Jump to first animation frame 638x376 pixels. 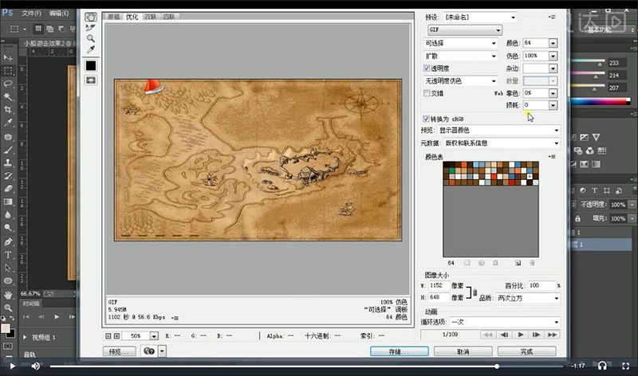pyautogui.click(x=488, y=335)
